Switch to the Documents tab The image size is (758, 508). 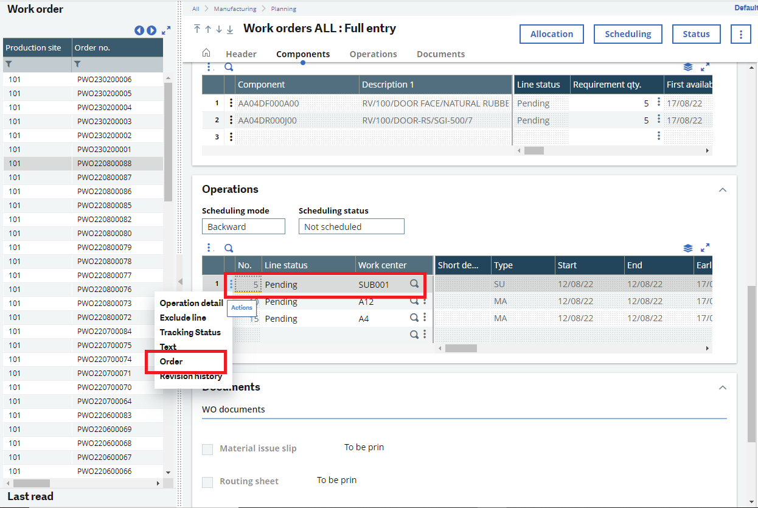[x=440, y=54]
